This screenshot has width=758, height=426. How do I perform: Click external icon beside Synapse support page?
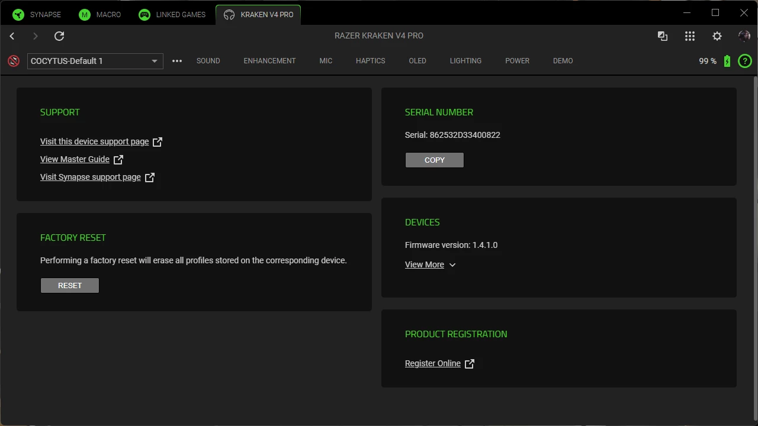150,177
